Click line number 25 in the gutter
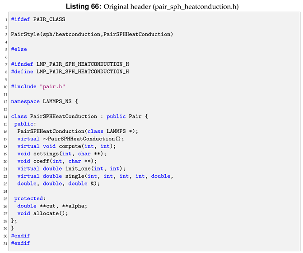 click(5, 199)
